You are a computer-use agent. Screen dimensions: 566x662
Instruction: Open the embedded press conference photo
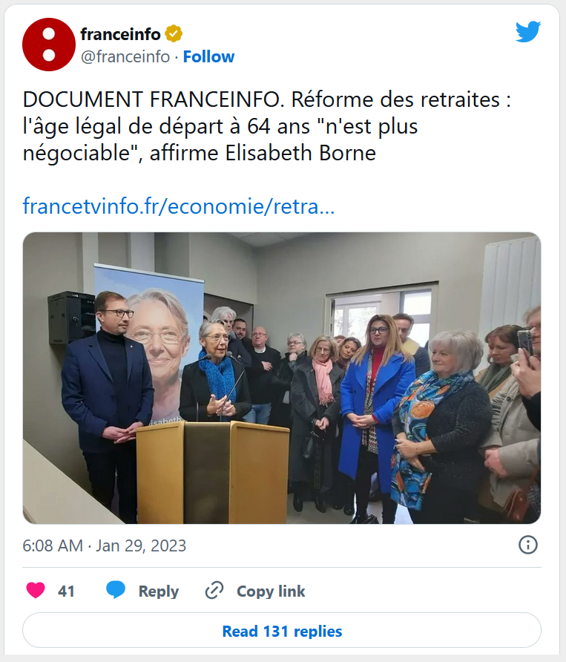pyautogui.click(x=282, y=378)
